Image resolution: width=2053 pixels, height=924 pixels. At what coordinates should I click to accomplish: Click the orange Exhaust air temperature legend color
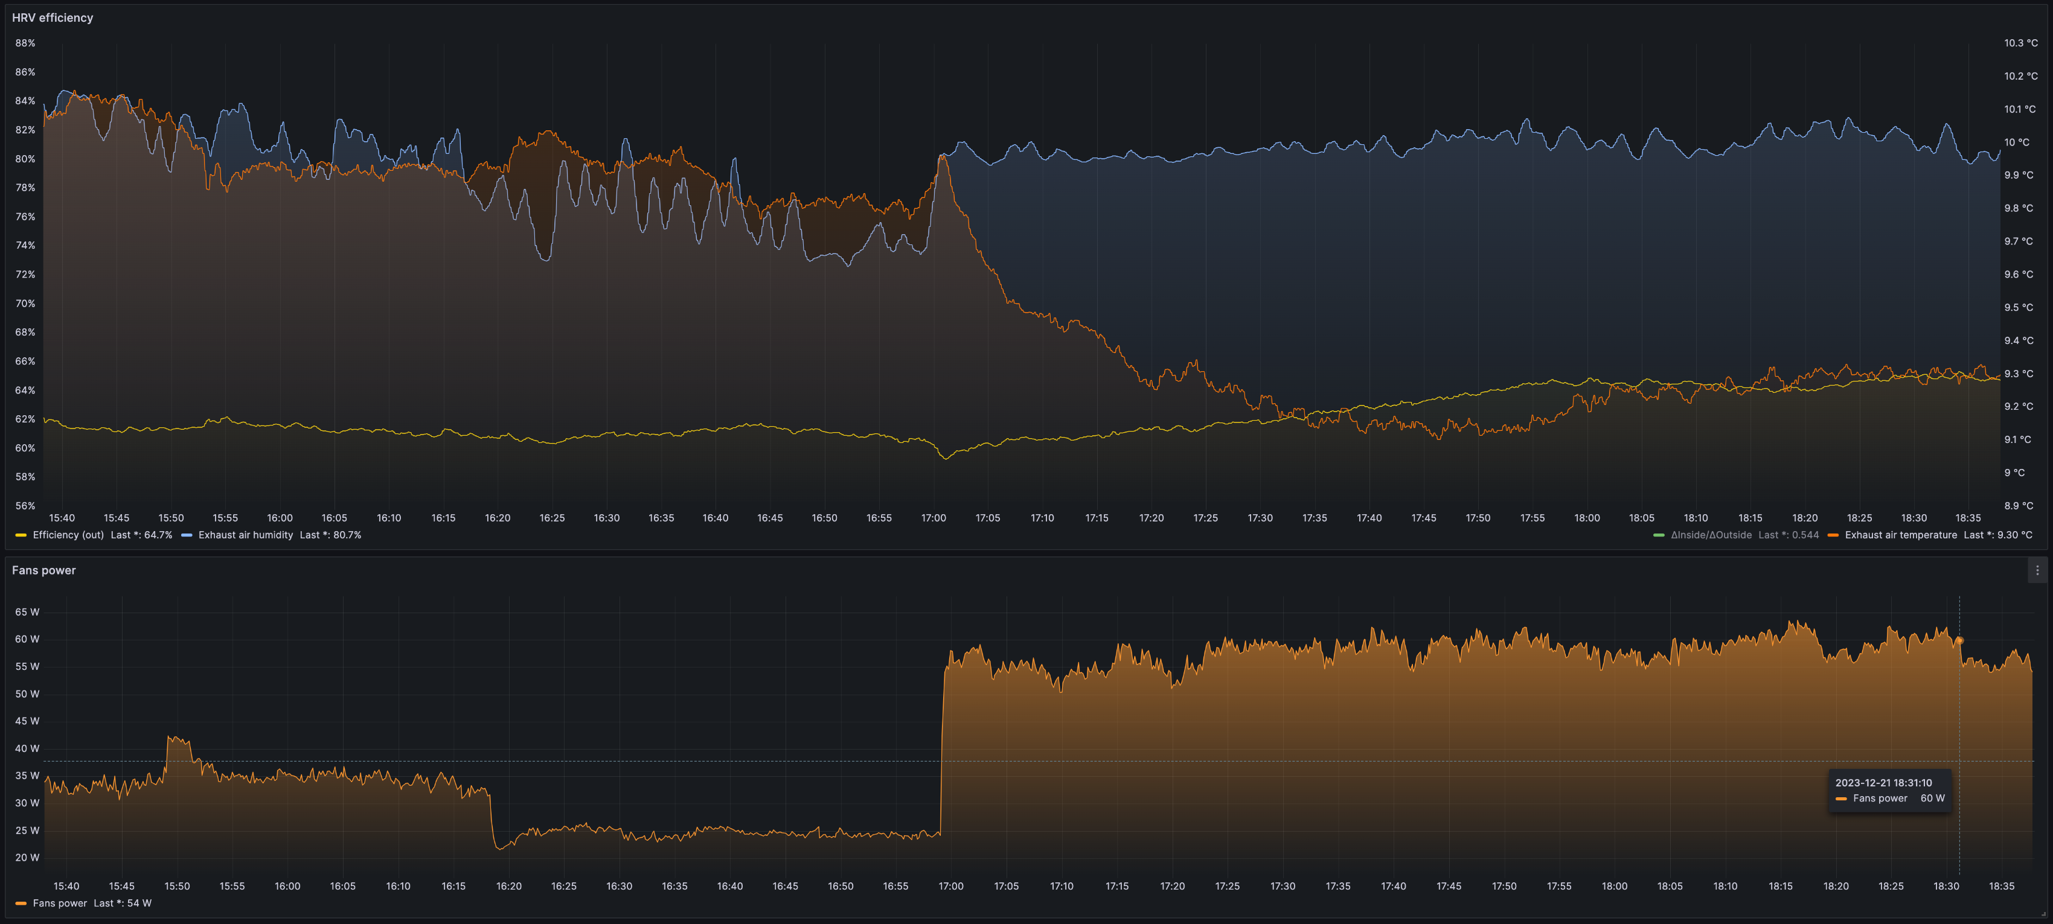coord(1833,535)
